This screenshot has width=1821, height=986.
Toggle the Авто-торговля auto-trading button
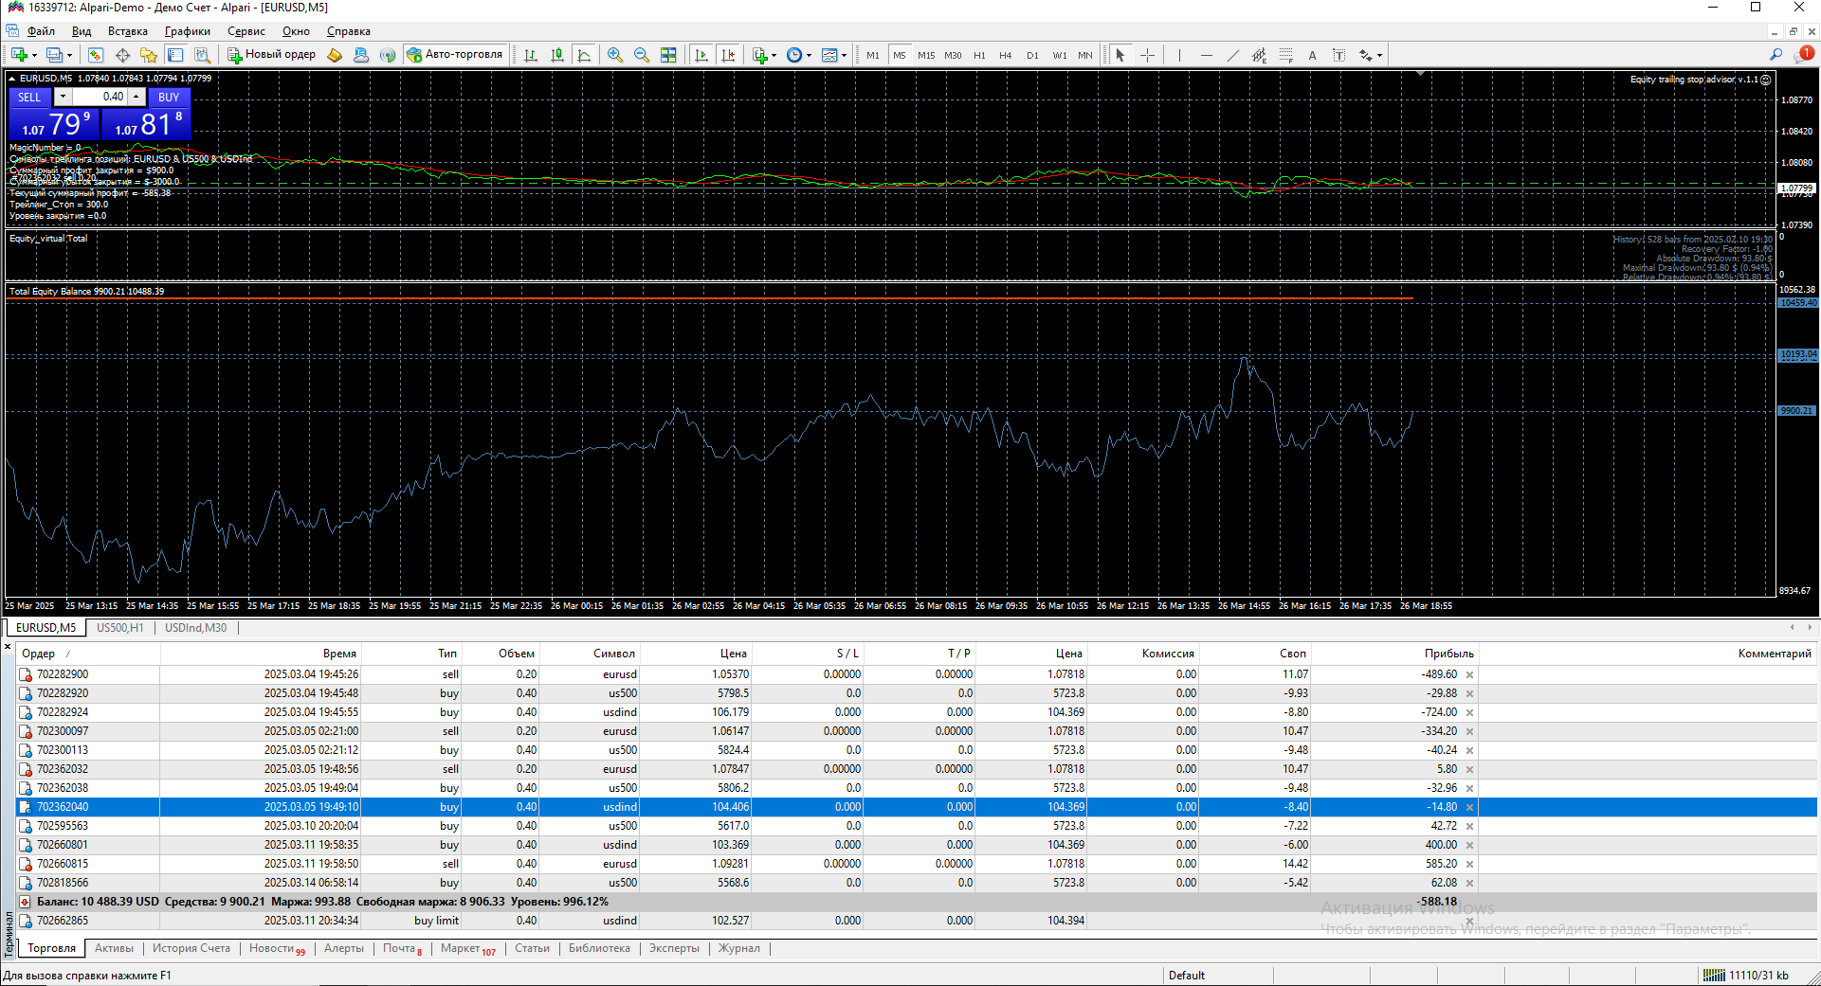[455, 55]
